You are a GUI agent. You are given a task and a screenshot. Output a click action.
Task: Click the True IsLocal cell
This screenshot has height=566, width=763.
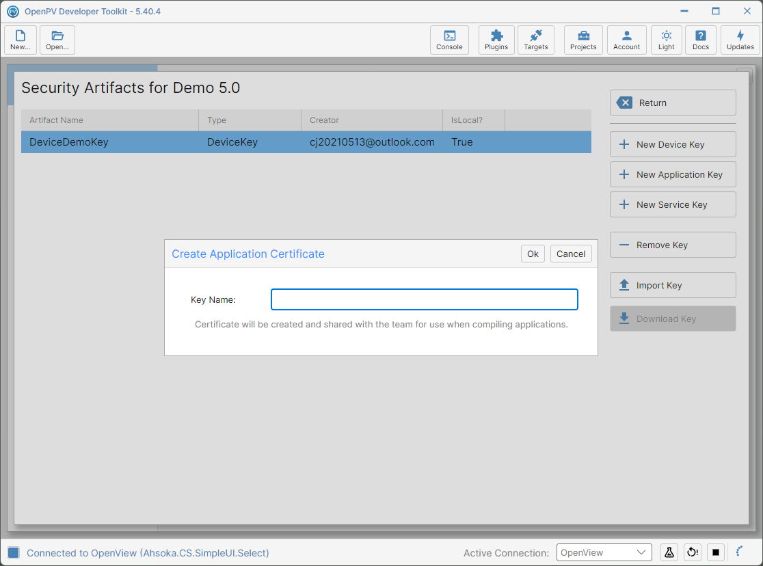[x=474, y=142]
